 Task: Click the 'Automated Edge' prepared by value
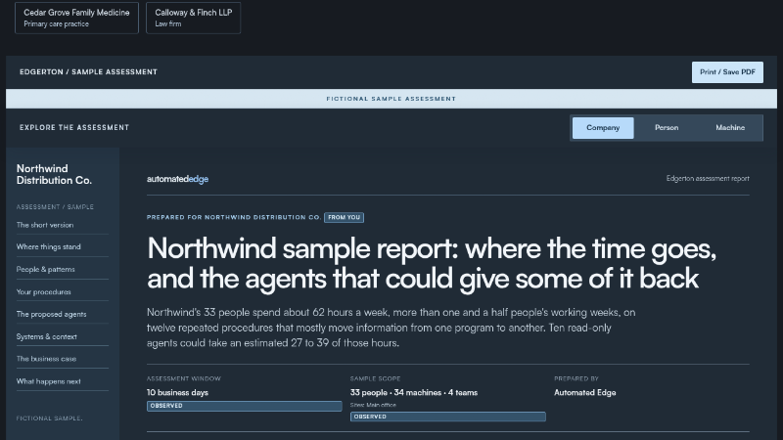[584, 393]
